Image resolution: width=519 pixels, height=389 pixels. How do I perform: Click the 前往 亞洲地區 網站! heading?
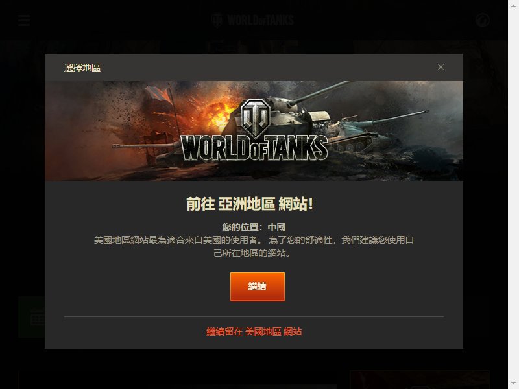pyautogui.click(x=250, y=204)
